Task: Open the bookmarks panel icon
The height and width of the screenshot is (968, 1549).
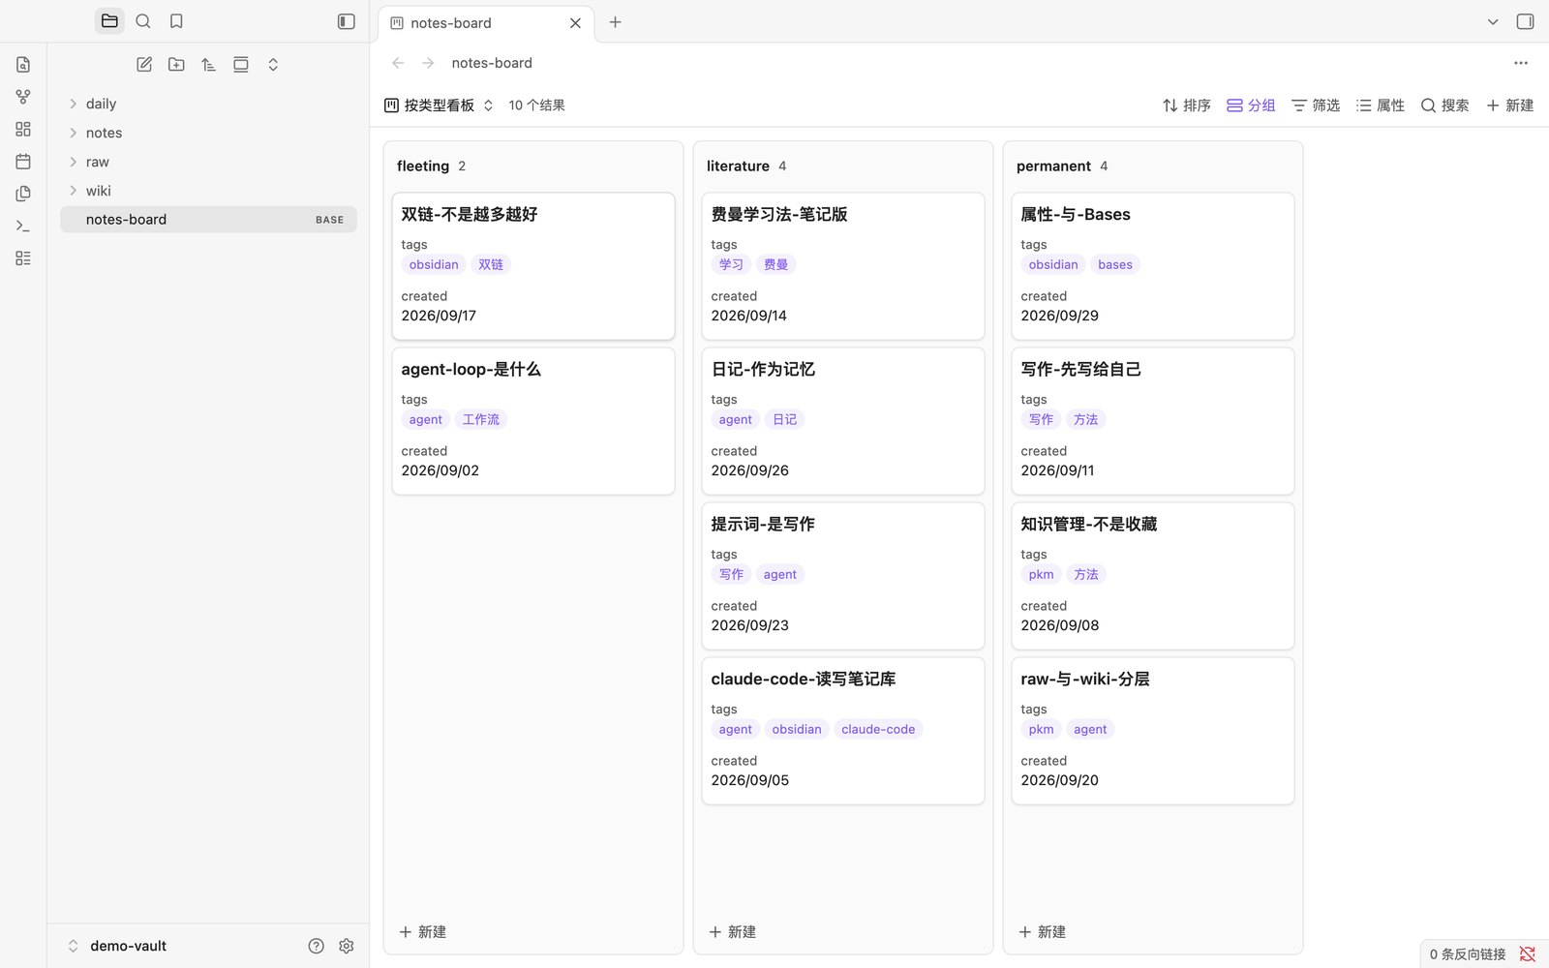Action: click(176, 21)
